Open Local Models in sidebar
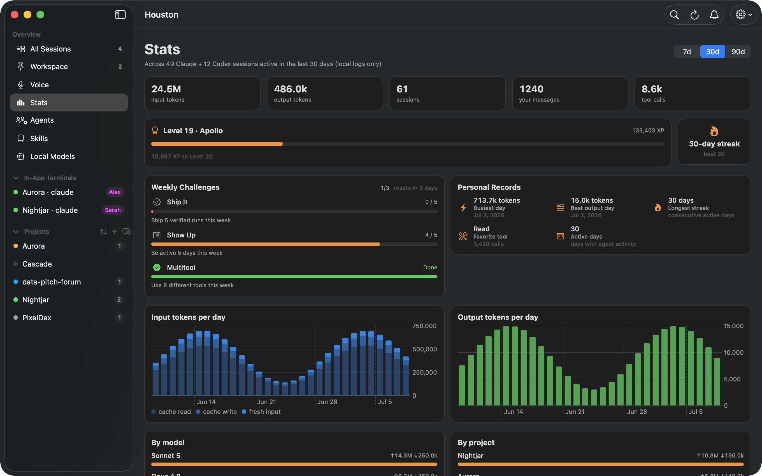762x476 pixels. coord(69,157)
